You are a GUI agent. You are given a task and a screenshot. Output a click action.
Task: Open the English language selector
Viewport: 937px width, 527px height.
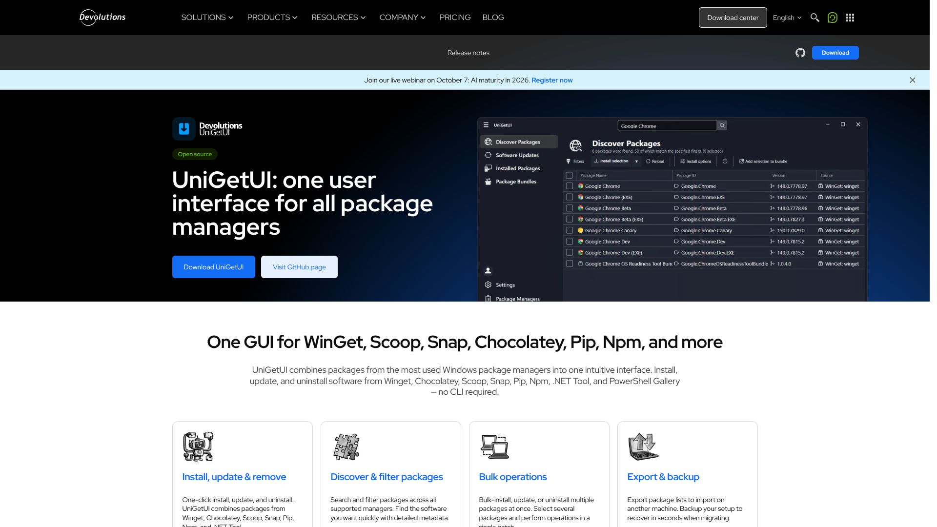tap(787, 18)
